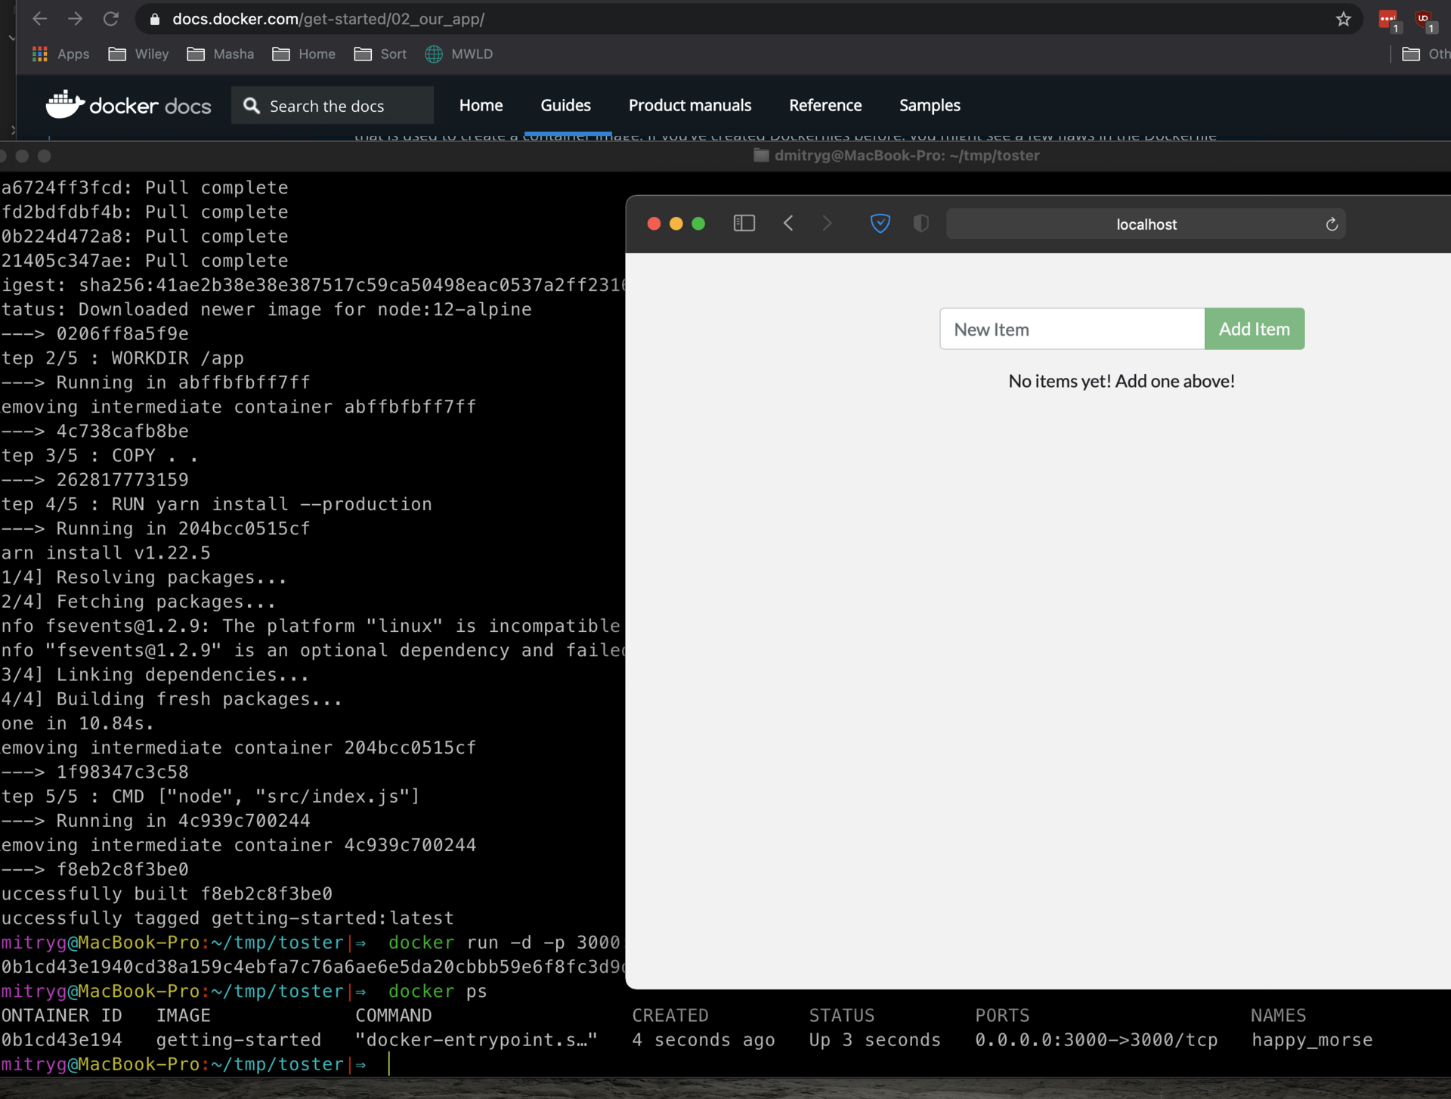Open Safari privacy report shield icon
This screenshot has height=1099, width=1451.
(x=920, y=223)
